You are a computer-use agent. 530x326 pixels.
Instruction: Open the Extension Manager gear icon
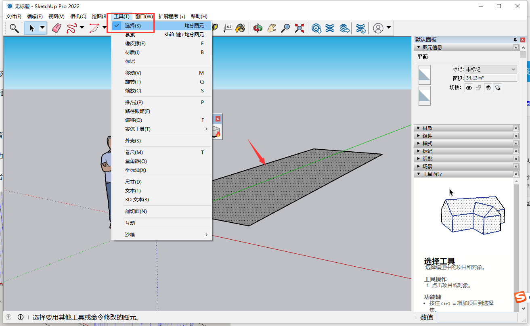click(x=360, y=28)
